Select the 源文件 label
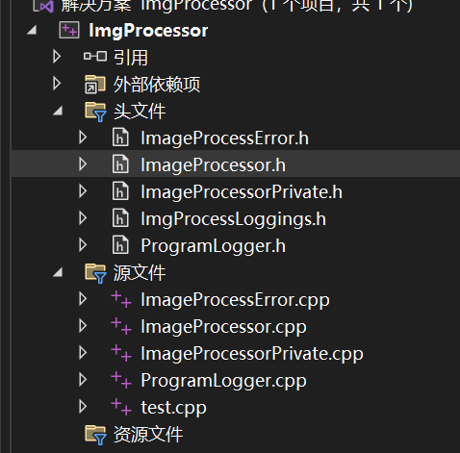 [140, 273]
